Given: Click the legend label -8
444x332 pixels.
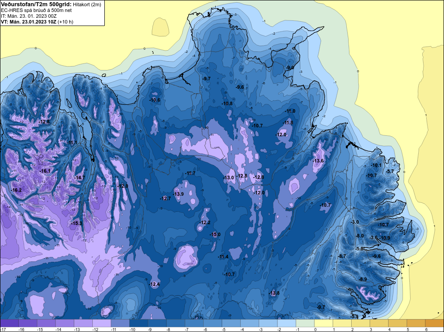Looking at the screenshot, I should coord(168,329).
